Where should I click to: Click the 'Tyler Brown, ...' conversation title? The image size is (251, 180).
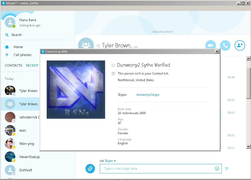pos(120,45)
